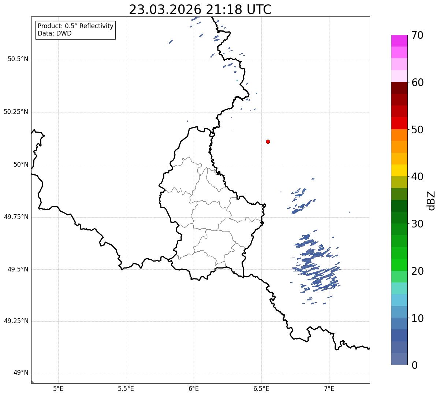Image resolution: width=440 pixels, height=396 pixels.
Task: Click the "50.25°N" latitude label
Action: [x=16, y=112]
